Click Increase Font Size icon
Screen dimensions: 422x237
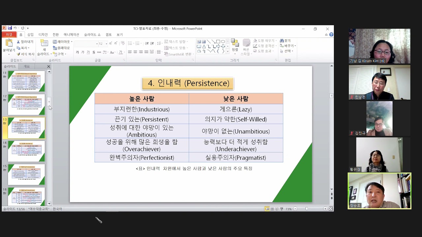110,43
